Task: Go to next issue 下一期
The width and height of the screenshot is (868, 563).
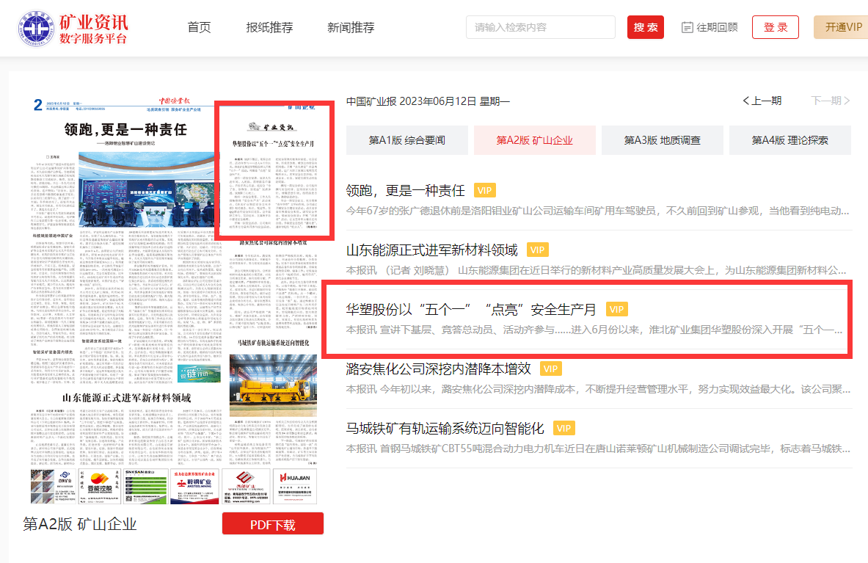Action: [x=830, y=101]
